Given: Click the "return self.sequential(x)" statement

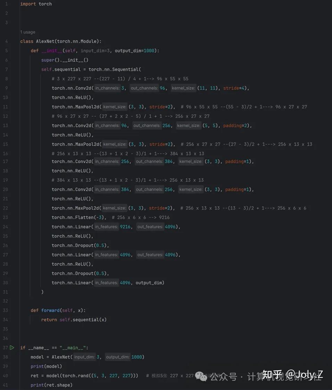Looking at the screenshot, I should click(74, 320).
